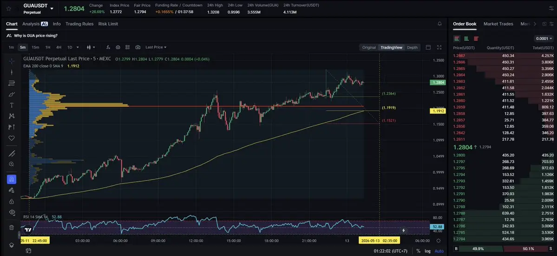
Task: Open the Last Price dropdown
Action: point(156,47)
